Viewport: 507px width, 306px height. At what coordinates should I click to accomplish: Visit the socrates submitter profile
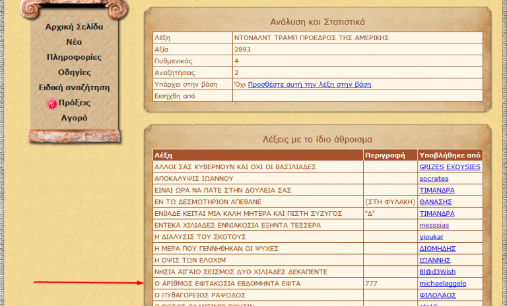pyautogui.click(x=434, y=178)
